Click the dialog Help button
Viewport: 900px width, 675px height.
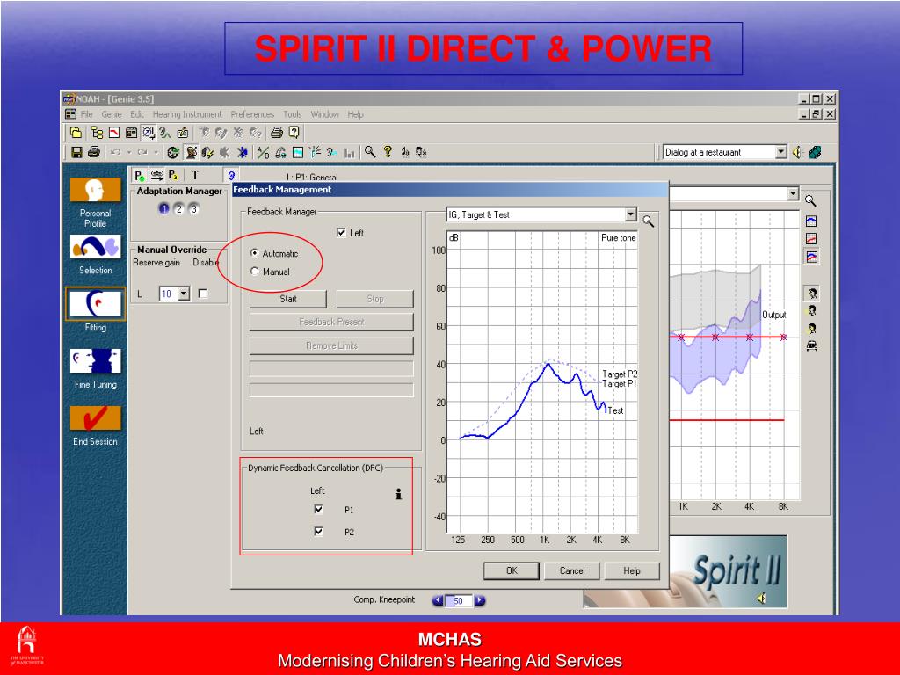631,570
